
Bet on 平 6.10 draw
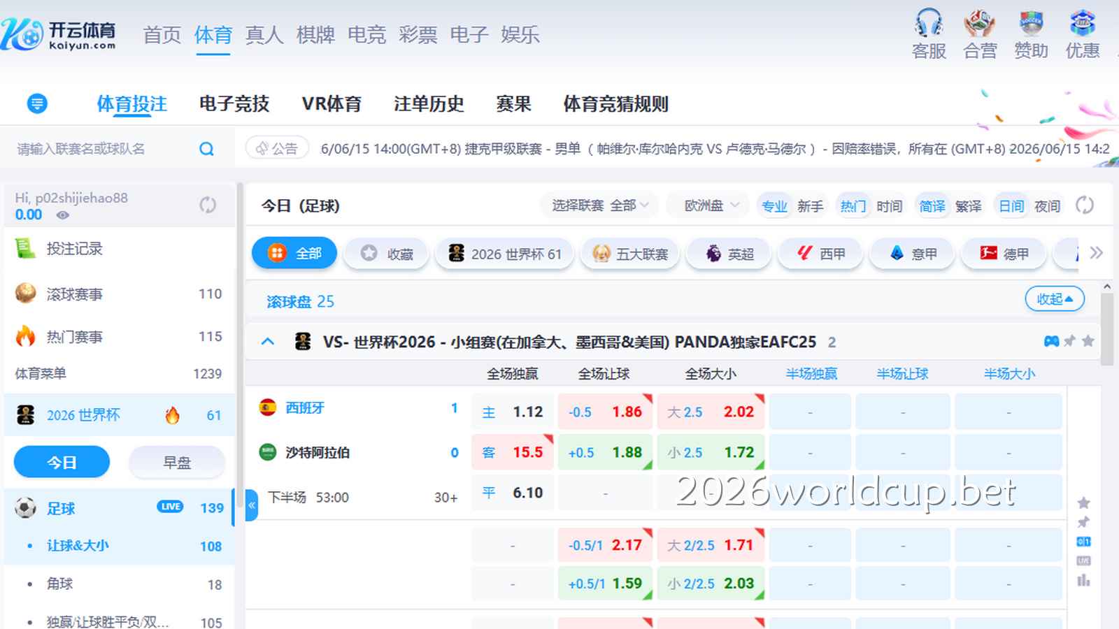513,493
